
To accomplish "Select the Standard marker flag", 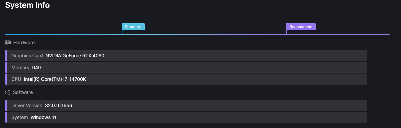I will coord(133,27).
